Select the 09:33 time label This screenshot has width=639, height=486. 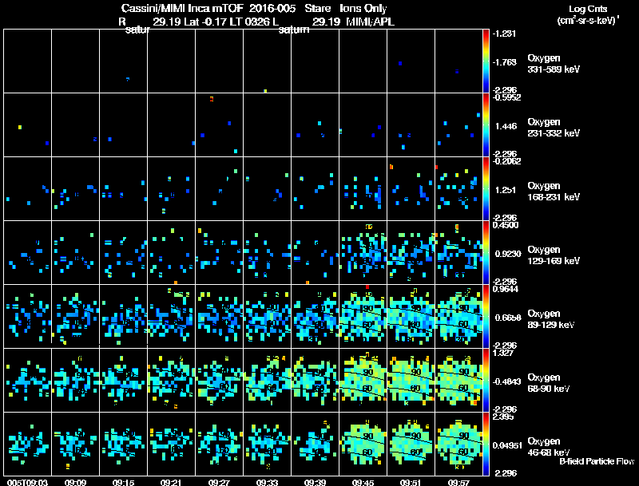point(267,482)
